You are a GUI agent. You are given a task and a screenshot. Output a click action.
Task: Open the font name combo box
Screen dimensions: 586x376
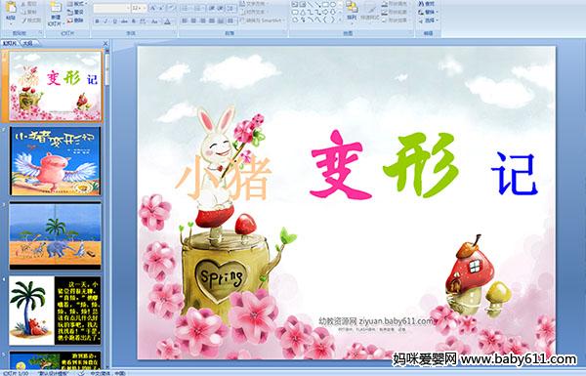coord(111,8)
